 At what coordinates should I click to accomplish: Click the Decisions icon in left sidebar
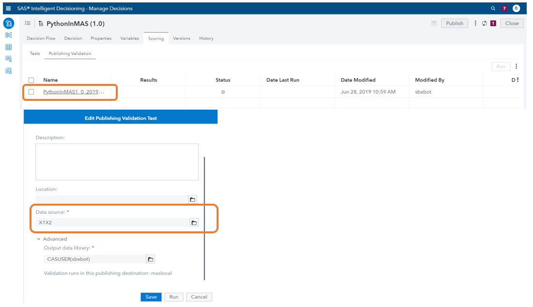click(x=9, y=23)
